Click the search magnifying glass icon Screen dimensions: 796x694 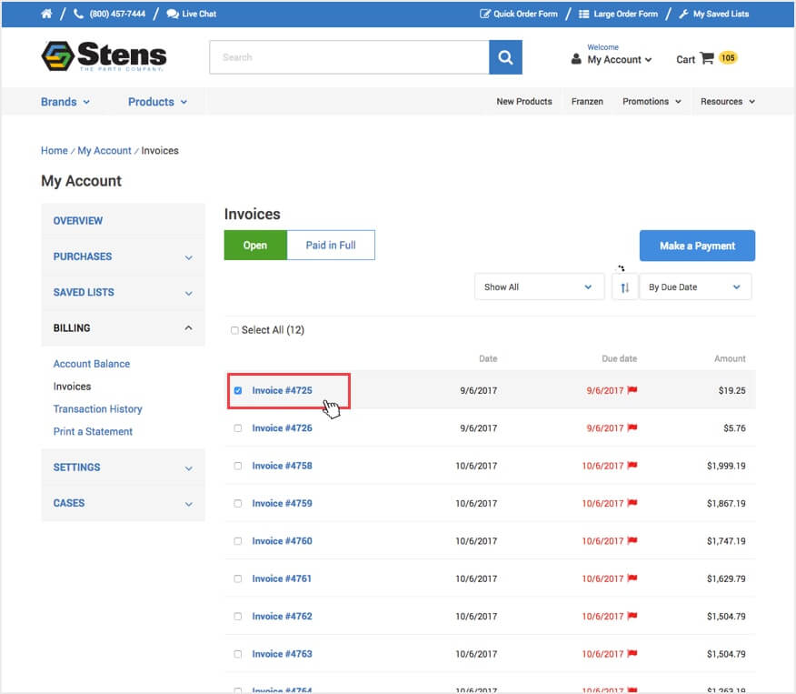coord(506,56)
